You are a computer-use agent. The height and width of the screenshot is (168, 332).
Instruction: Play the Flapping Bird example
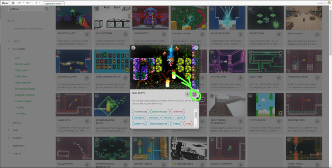point(279,121)
